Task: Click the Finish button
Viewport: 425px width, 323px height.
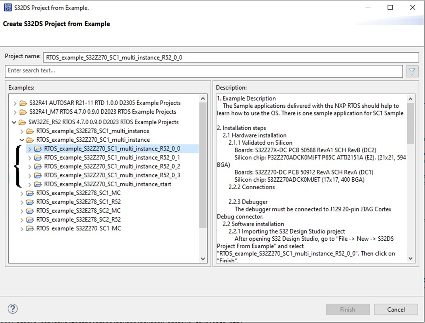Action: [348, 309]
